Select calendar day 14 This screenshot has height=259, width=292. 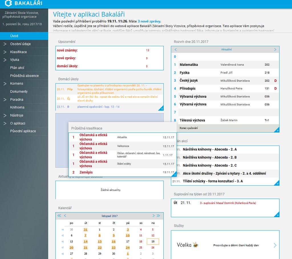tap(86, 242)
